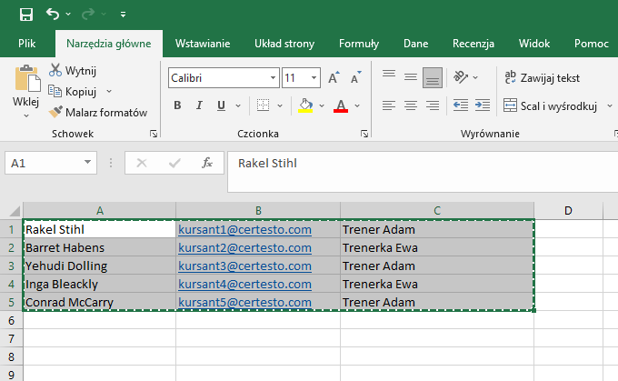The width and height of the screenshot is (618, 381).
Task: Toggle bold formatting
Action: tap(177, 105)
